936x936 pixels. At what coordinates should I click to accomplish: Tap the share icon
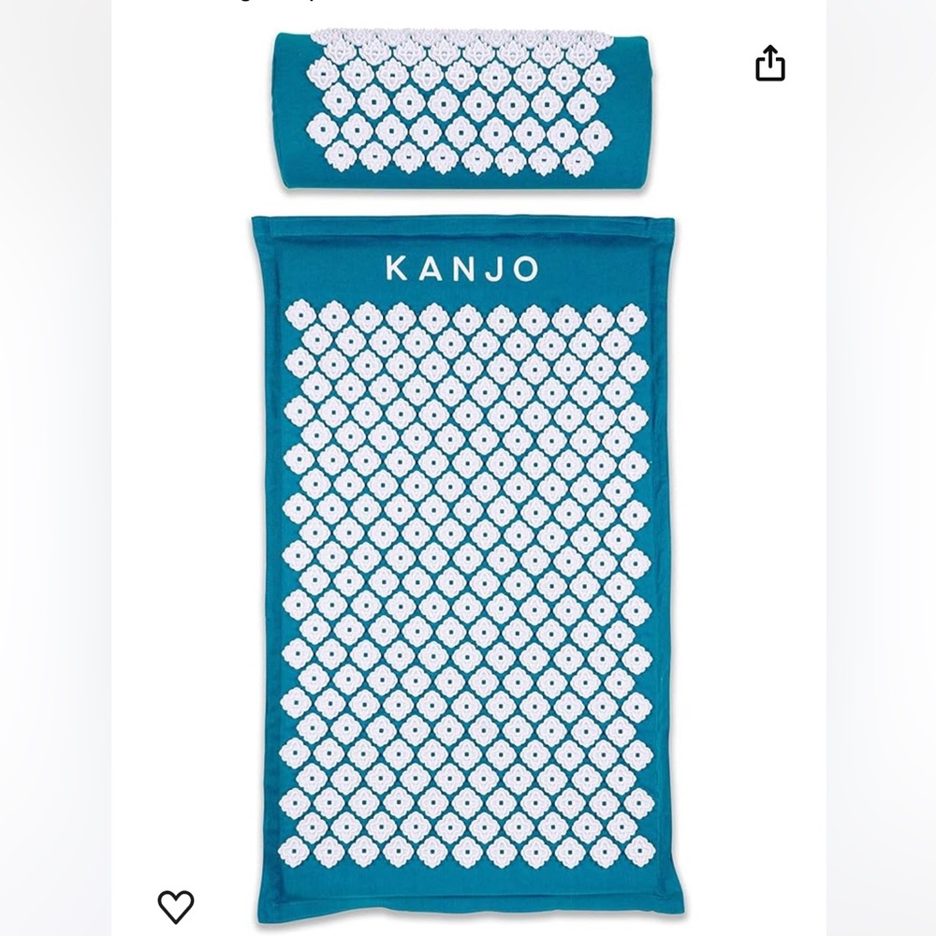[770, 63]
